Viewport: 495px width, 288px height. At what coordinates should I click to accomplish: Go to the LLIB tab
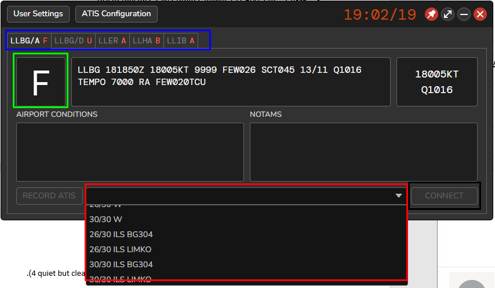pyautogui.click(x=180, y=41)
